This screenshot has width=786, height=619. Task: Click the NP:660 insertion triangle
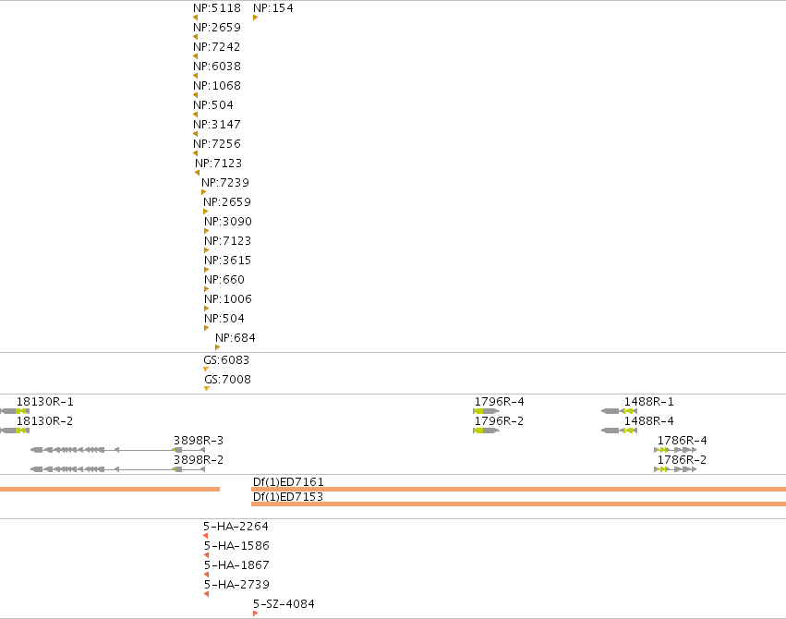207,290
